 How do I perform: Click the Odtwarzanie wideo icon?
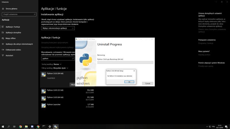click(3, 50)
